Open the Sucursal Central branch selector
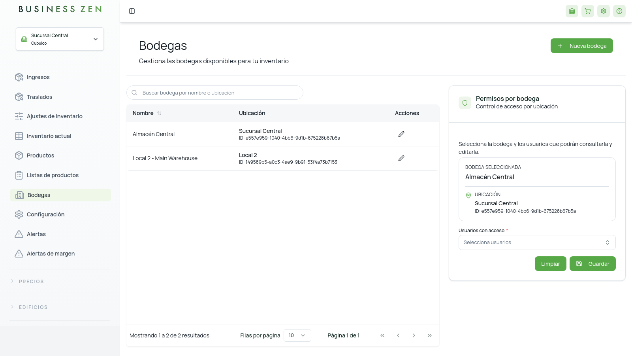The height and width of the screenshot is (356, 632). coord(60,39)
